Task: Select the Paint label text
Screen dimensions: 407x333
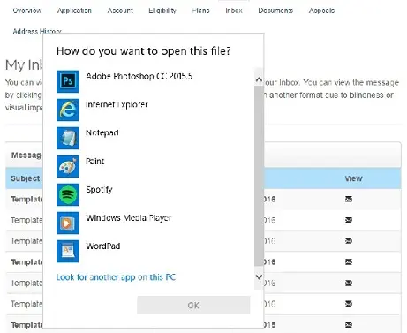Action: tap(94, 161)
